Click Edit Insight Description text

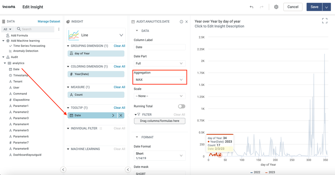coord(220,26)
